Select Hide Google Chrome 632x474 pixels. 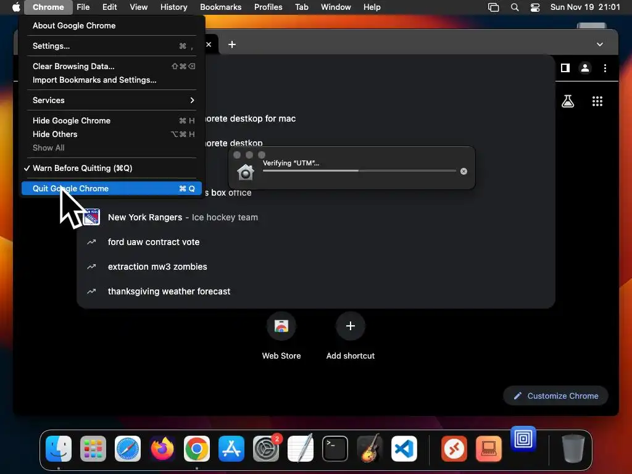coord(112,120)
